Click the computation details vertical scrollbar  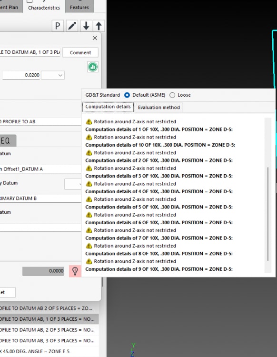point(268,214)
